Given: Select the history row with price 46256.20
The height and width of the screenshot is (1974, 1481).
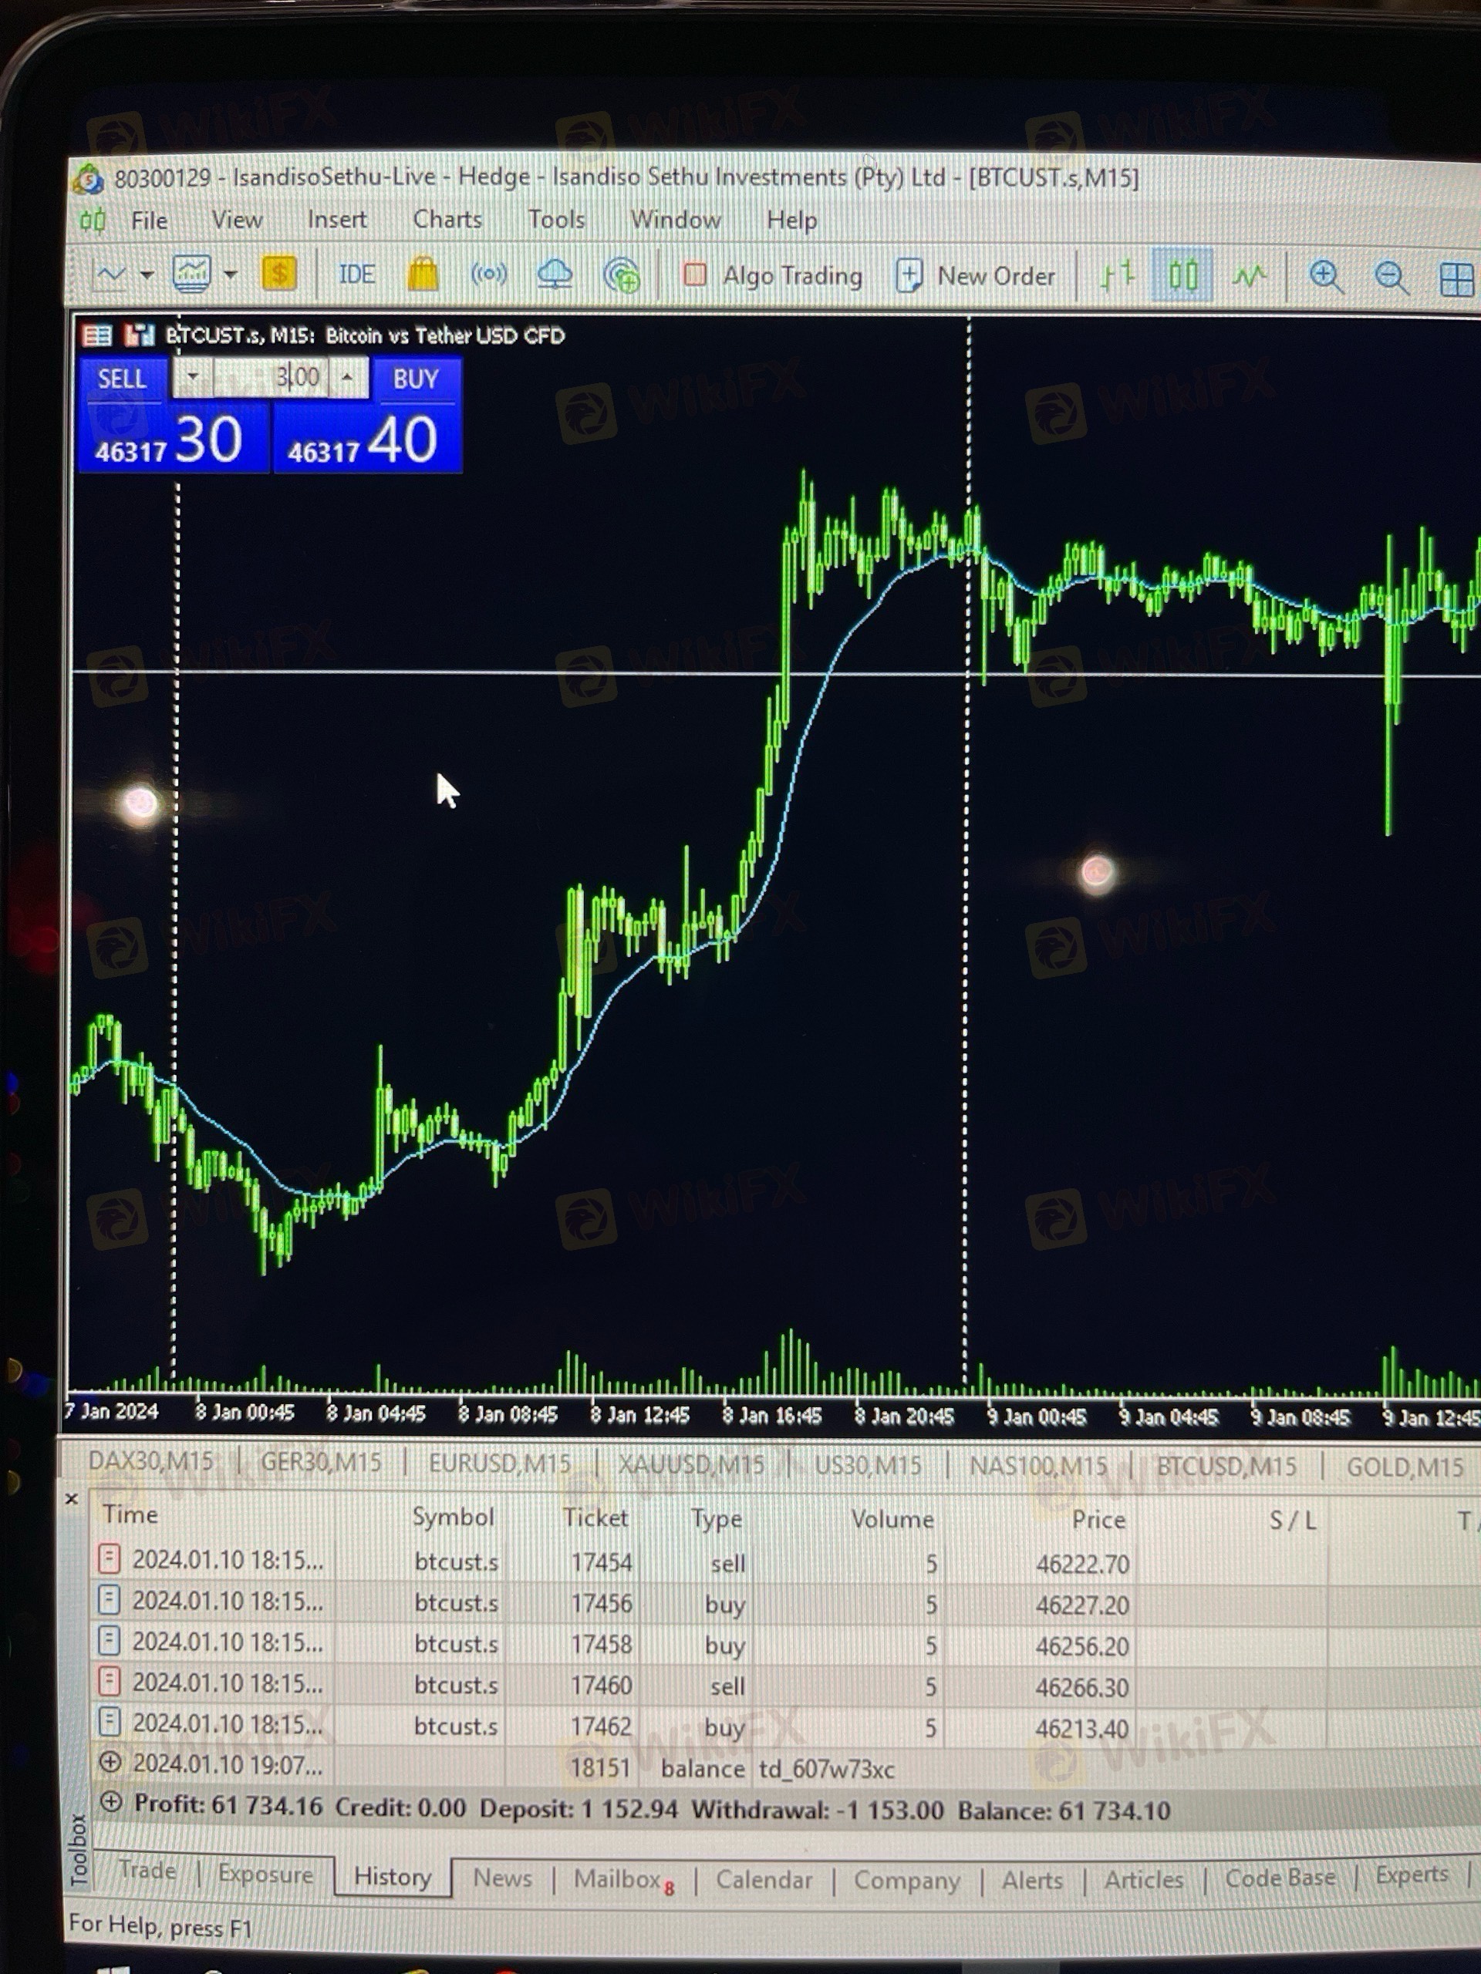Looking at the screenshot, I should 785,1644.
